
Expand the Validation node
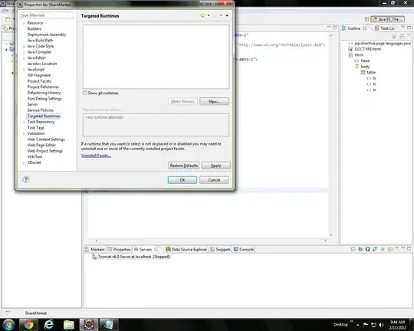click(24, 133)
